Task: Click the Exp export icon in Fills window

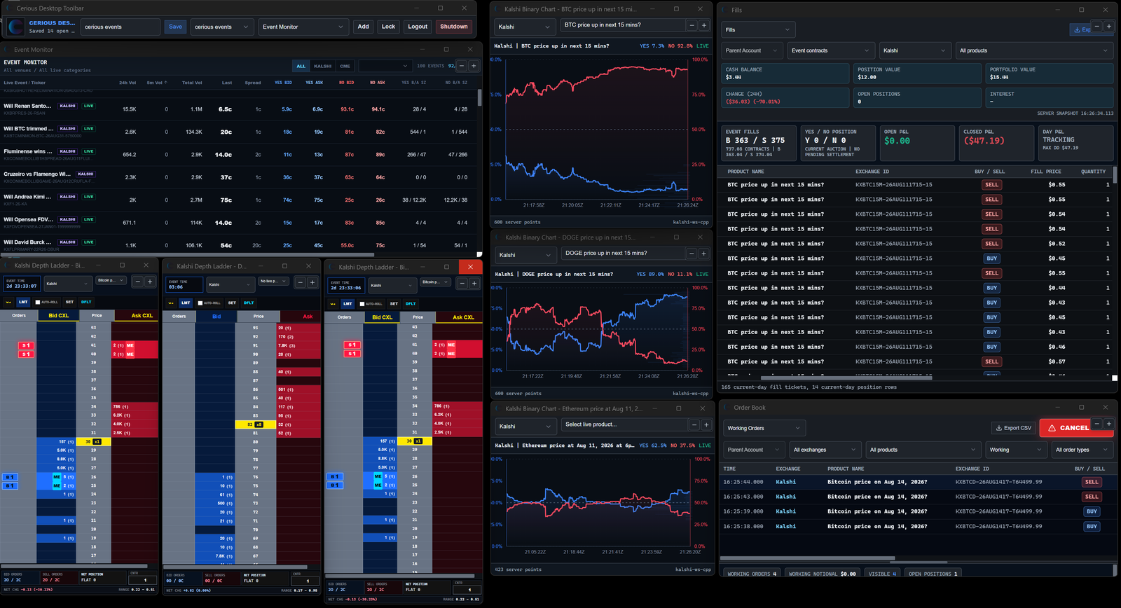Action: 1081,29
